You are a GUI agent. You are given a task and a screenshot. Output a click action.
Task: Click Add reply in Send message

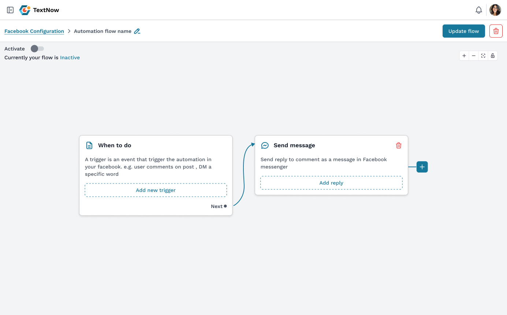click(331, 183)
